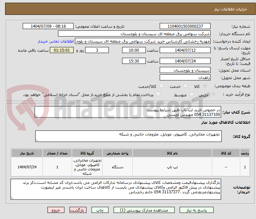Click the بازگشت back button
This screenshot has width=256, height=219.
click(78, 210)
